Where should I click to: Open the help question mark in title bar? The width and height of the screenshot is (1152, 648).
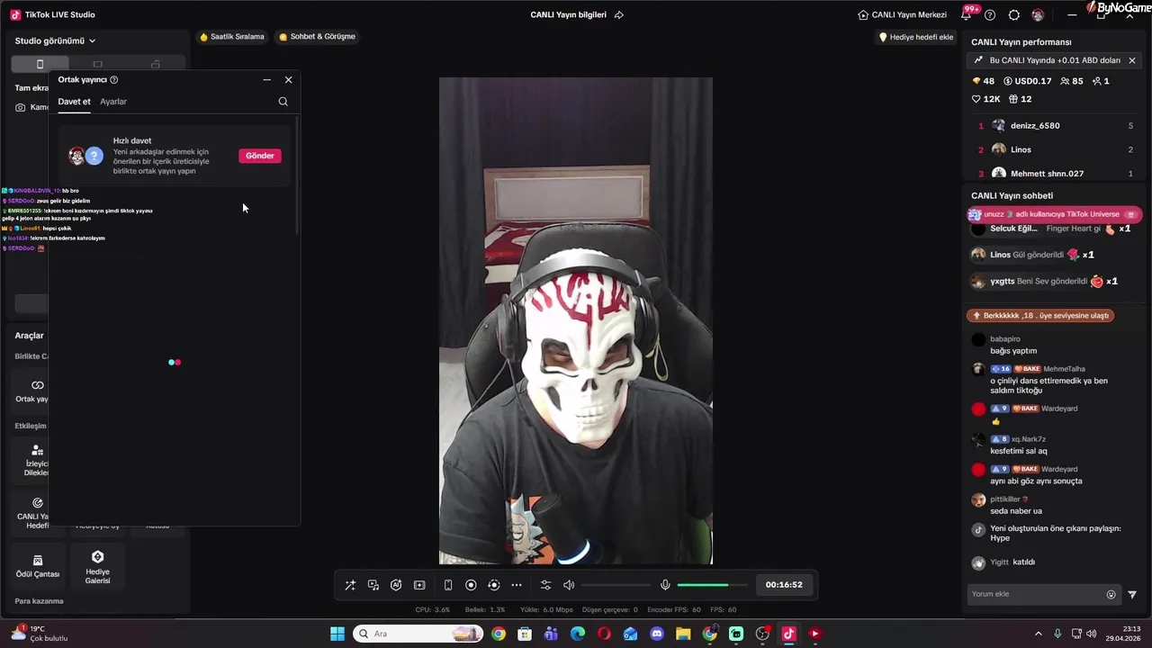(990, 15)
